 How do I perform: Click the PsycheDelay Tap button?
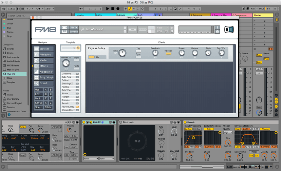(x=138, y=51)
